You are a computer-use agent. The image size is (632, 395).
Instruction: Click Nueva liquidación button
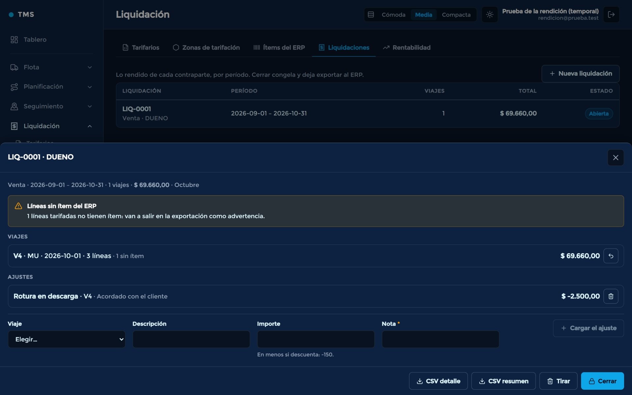(x=580, y=73)
